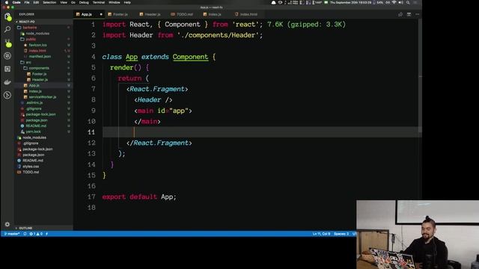Viewport: 479px width, 269px height.
Task: Expand the bottom-level node_modules folder
Action: point(34,137)
